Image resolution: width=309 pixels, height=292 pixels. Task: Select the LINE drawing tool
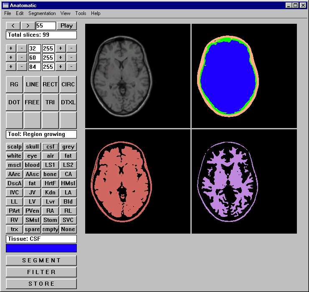point(32,84)
